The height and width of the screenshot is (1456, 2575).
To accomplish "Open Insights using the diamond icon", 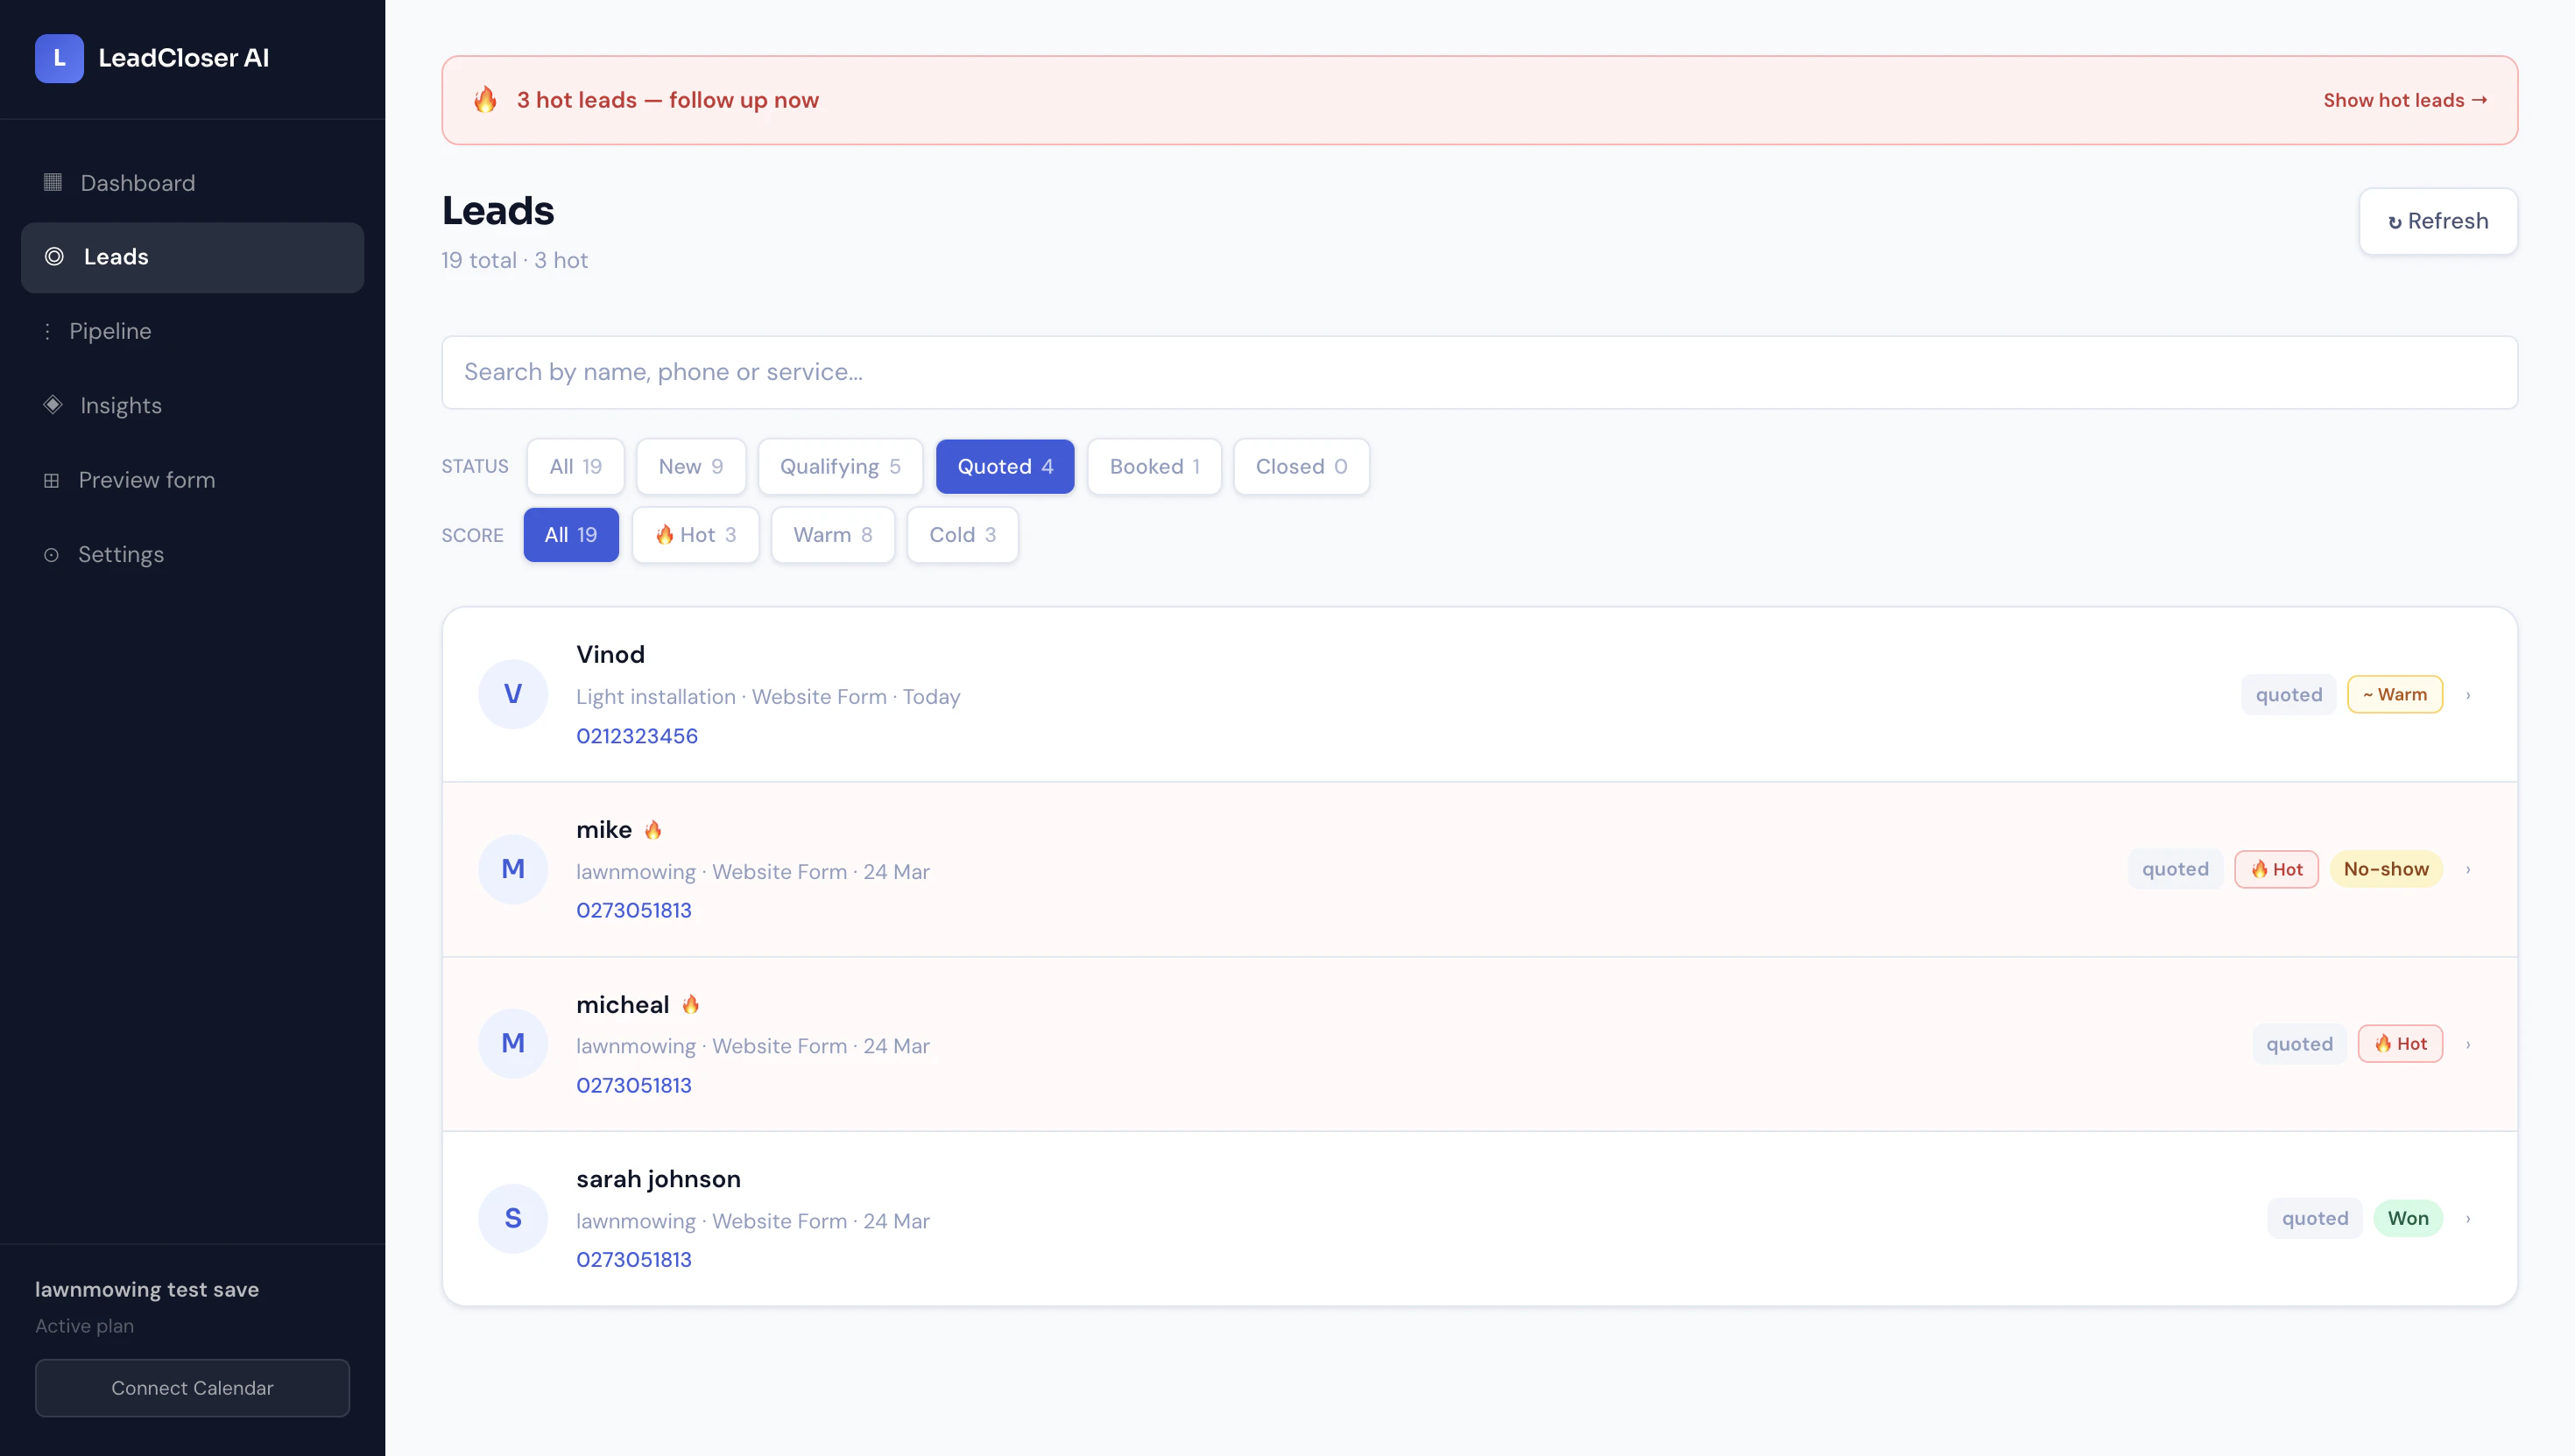I will (53, 405).
